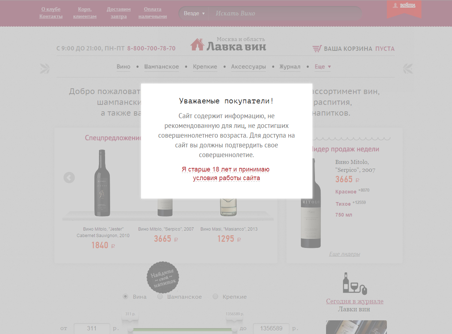This screenshot has height=334, width=452.
Task: Open the Везде search scope dropdown
Action: 194,13
